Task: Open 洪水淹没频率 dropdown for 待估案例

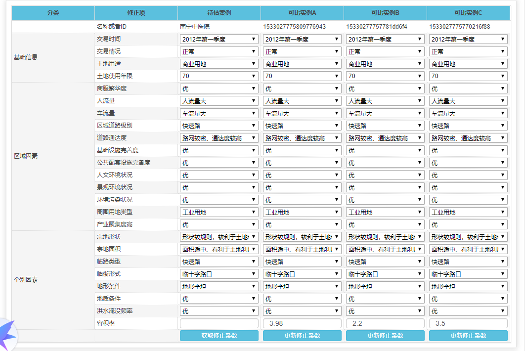Action: tap(219, 311)
